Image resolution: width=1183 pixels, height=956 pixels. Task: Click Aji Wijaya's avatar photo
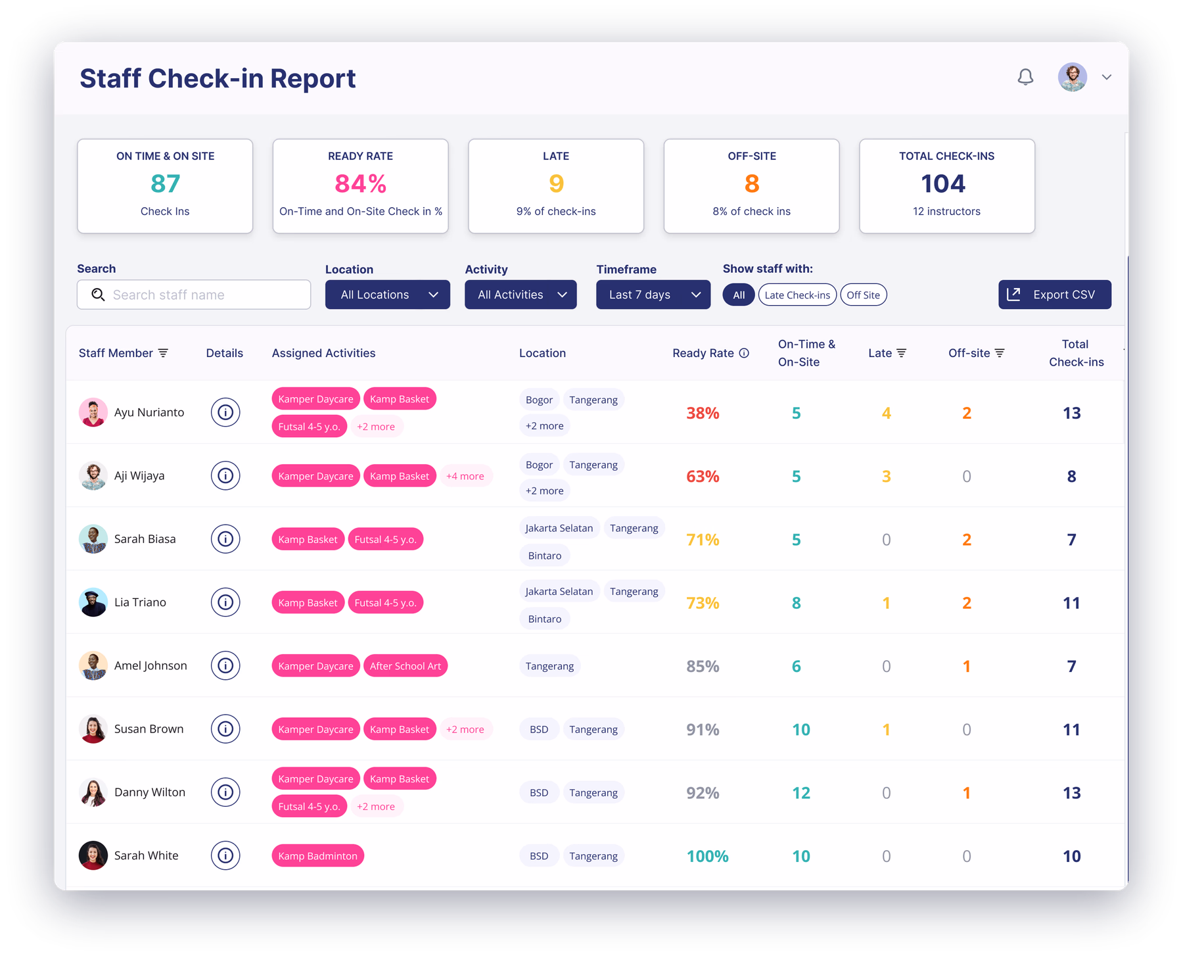coord(93,475)
